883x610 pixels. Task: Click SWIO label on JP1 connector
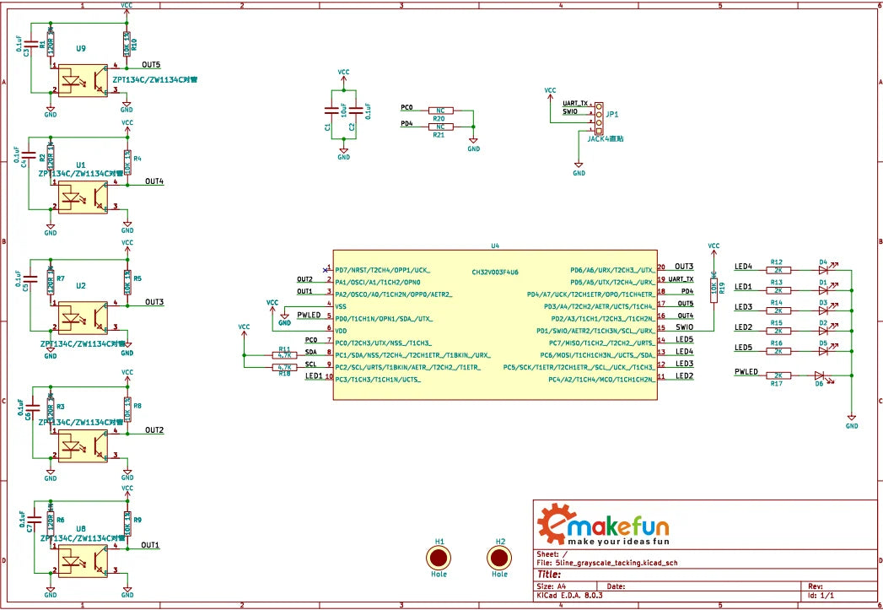click(570, 111)
